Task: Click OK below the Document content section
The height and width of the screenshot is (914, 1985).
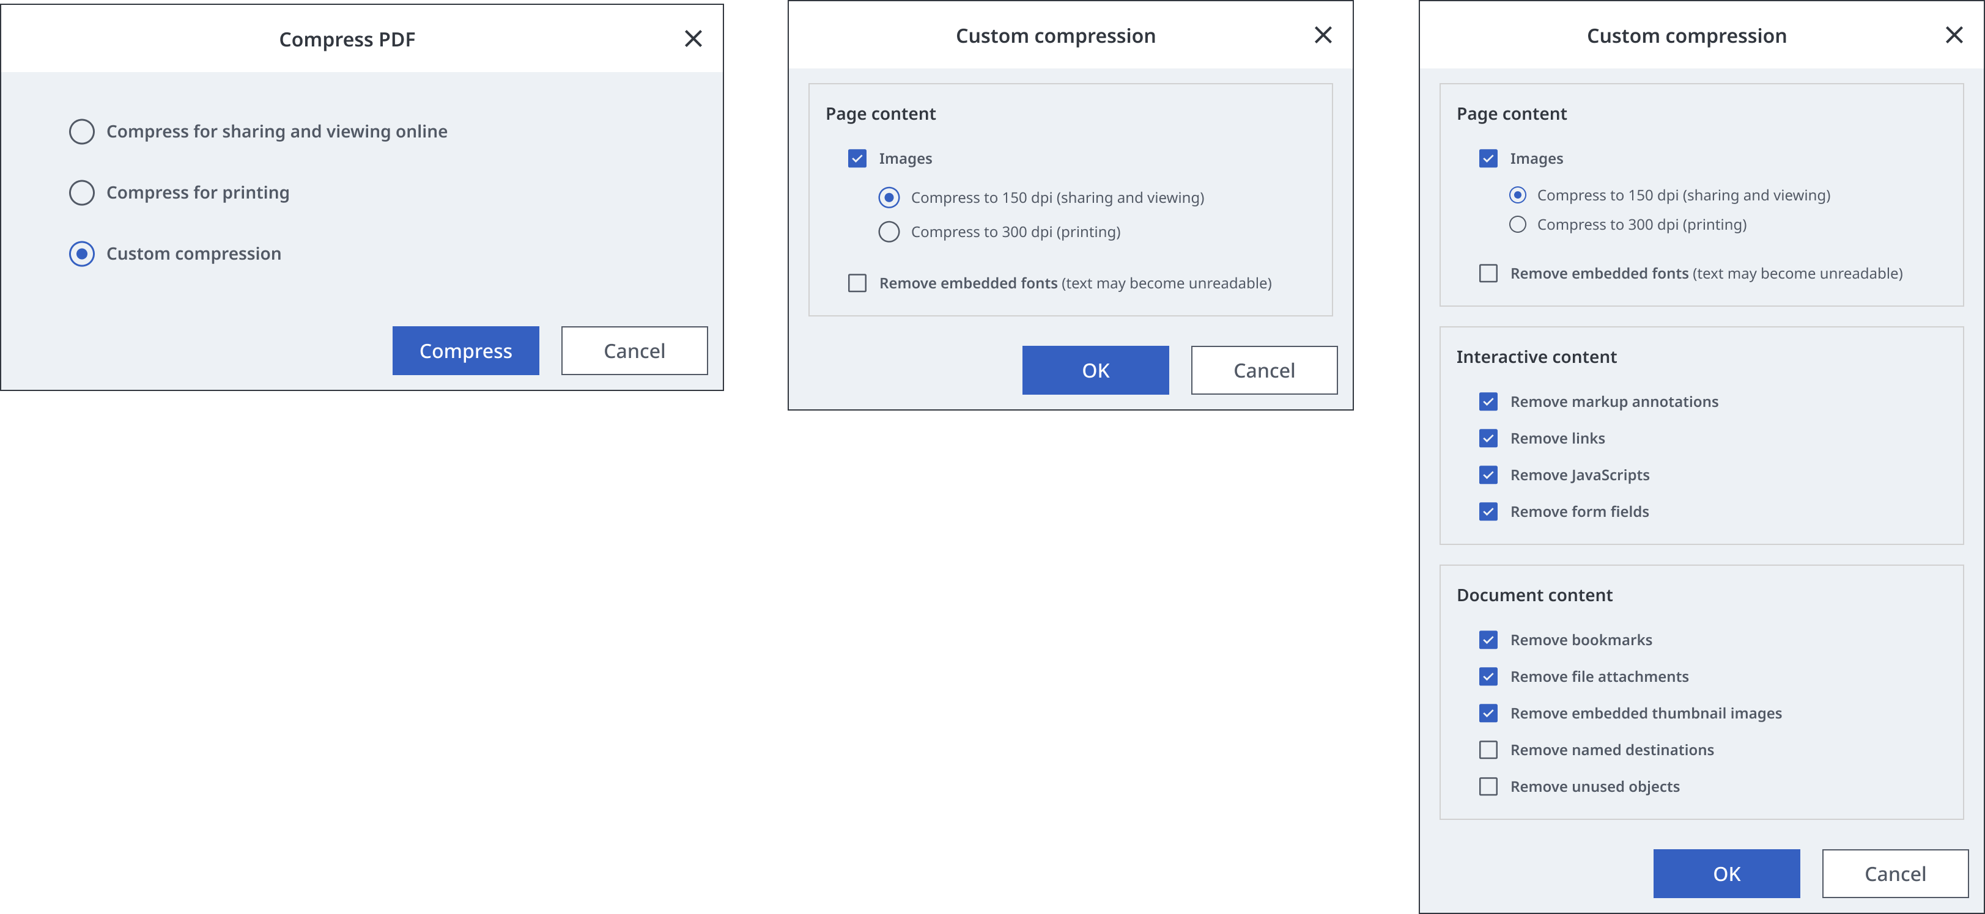Action: [1726, 873]
